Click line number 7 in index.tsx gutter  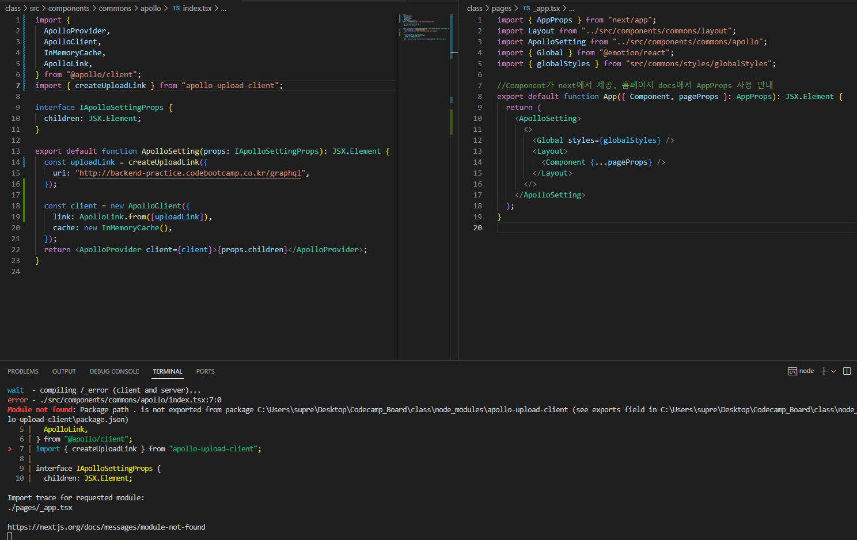click(18, 86)
